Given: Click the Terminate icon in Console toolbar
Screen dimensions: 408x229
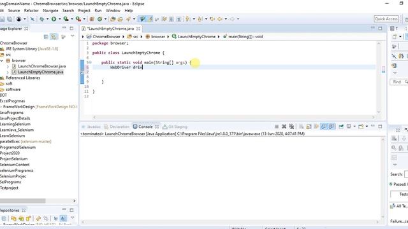Looking at the screenshot, I should click(277, 127).
